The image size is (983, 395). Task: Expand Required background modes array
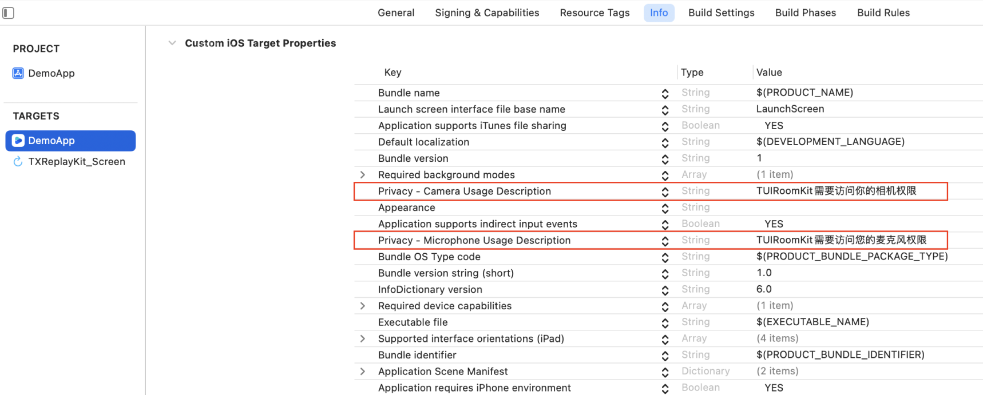(x=363, y=175)
